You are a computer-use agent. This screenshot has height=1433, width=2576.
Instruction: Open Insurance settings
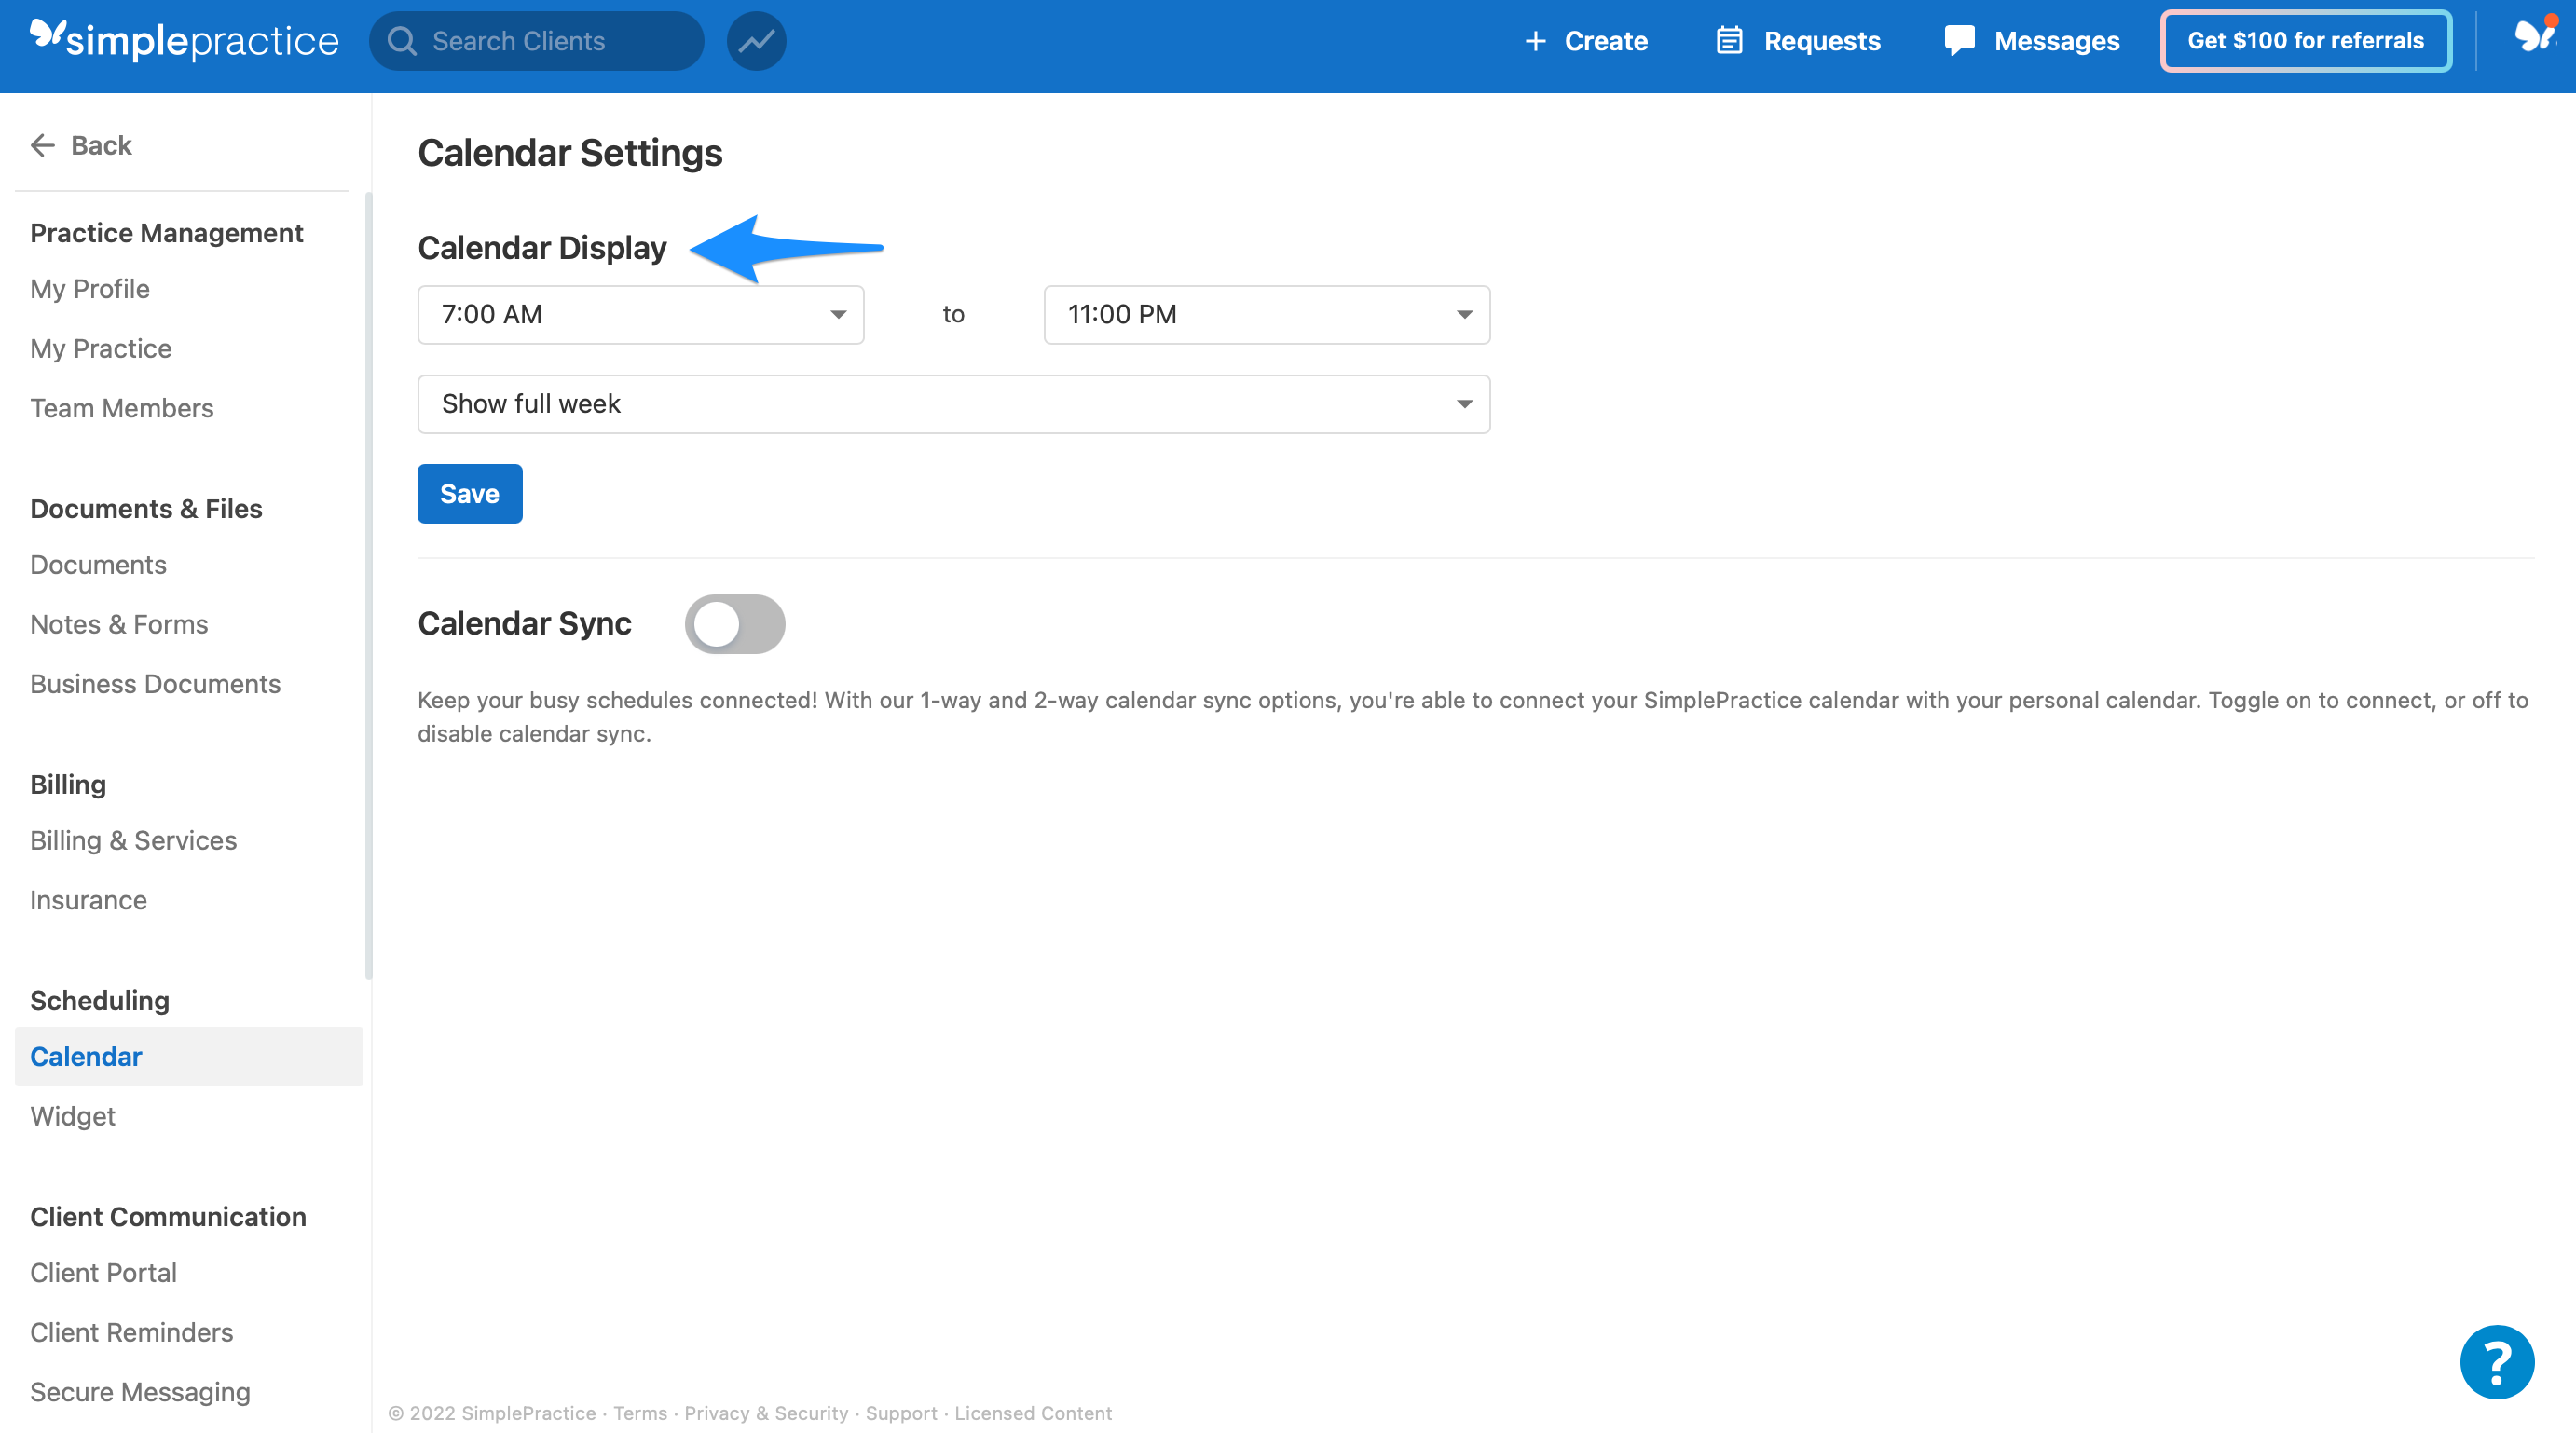[88, 901]
